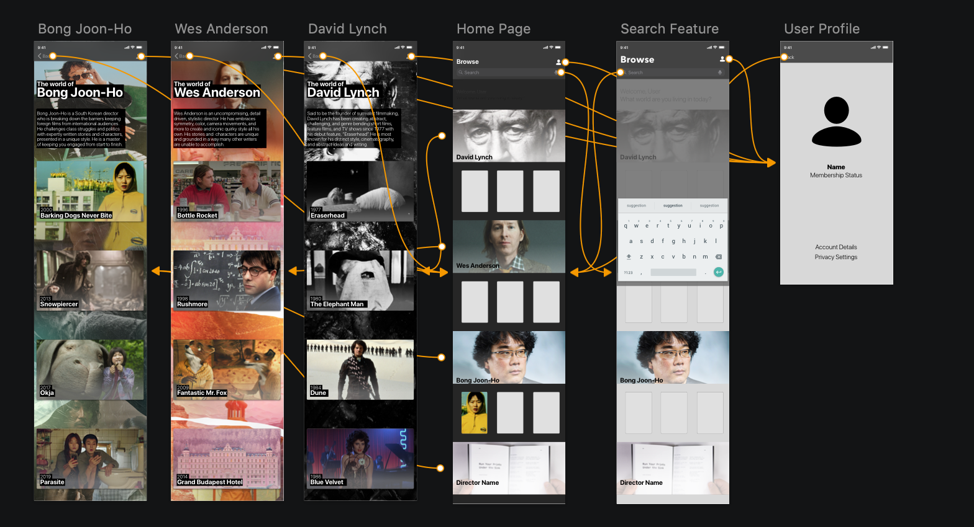
Task: Open the Barking Dogs Never Bite film card
Action: [x=90, y=191]
